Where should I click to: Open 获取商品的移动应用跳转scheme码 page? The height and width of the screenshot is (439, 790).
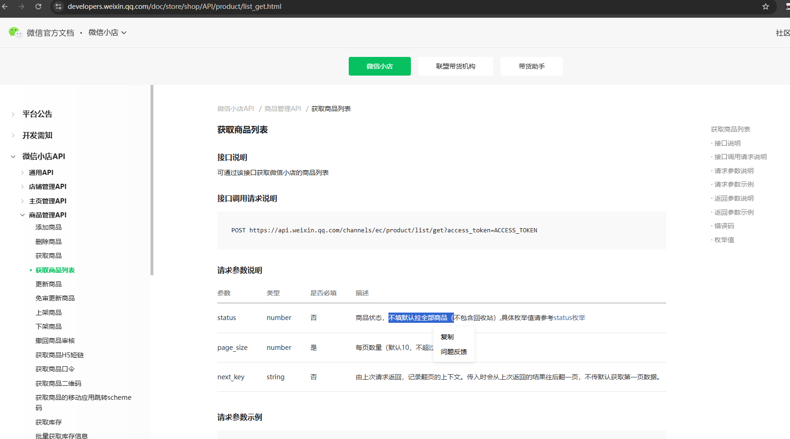pos(83,403)
